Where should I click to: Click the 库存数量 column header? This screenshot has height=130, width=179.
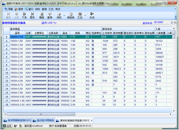point(118,33)
